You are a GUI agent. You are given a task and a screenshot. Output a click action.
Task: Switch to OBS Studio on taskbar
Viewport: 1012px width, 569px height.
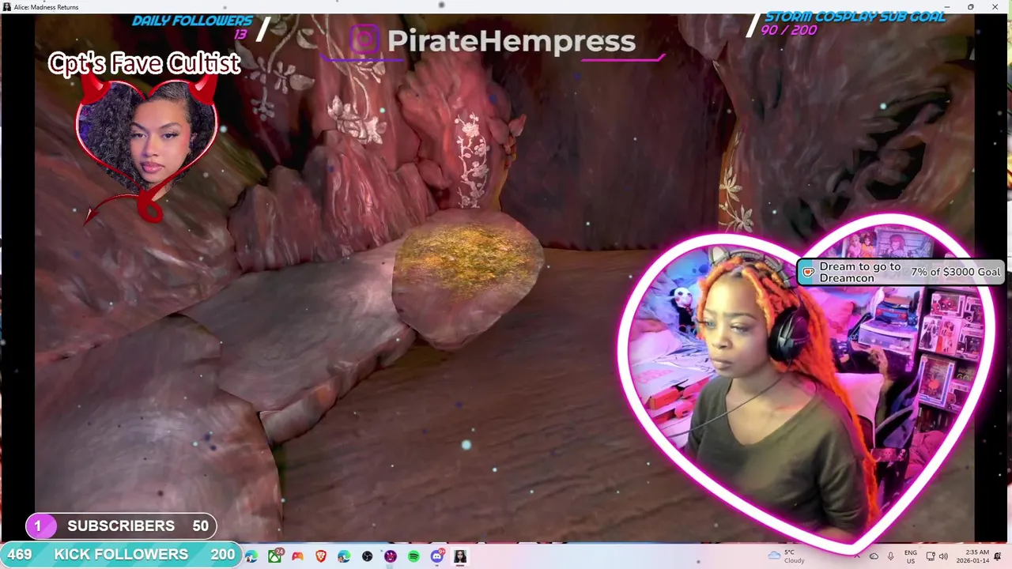pyautogui.click(x=367, y=556)
